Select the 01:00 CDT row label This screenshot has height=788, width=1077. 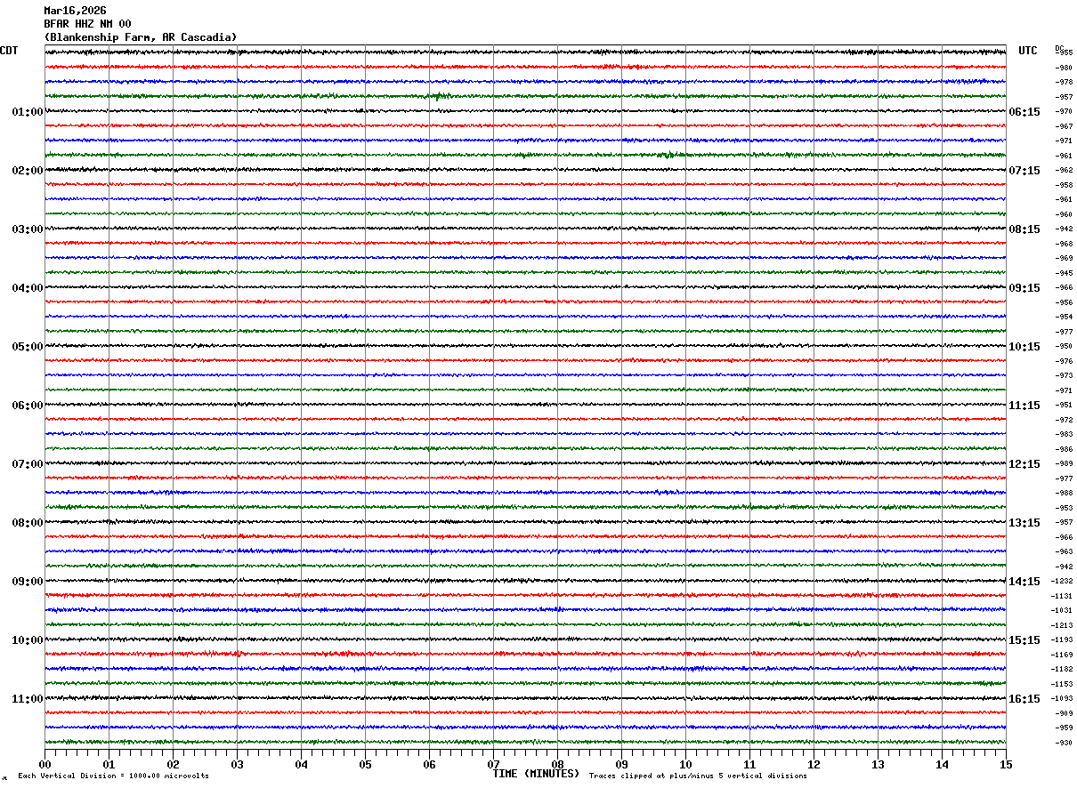click(28, 112)
